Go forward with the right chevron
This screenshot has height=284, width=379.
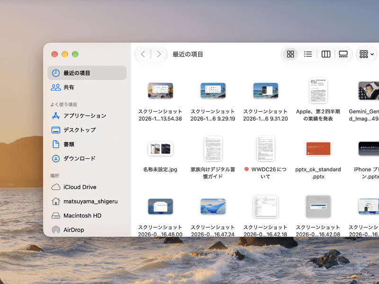(159, 54)
